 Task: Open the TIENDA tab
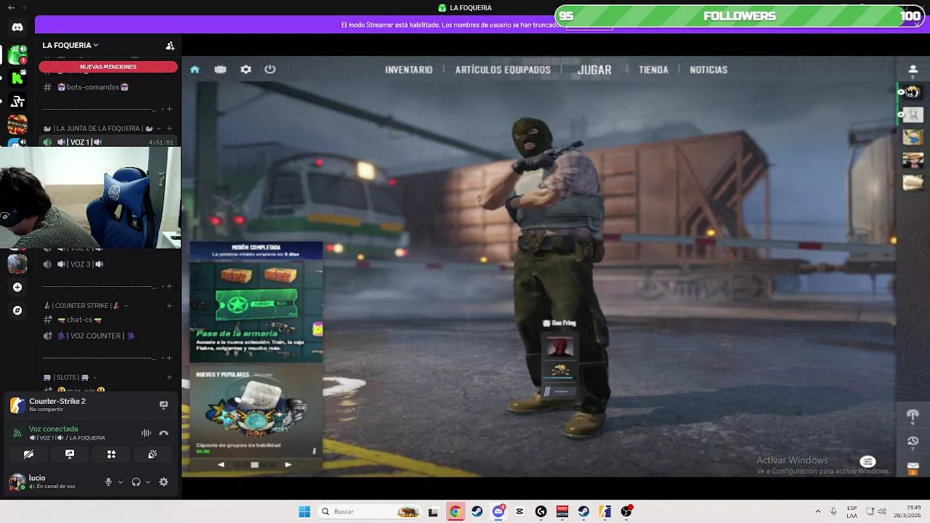point(653,70)
